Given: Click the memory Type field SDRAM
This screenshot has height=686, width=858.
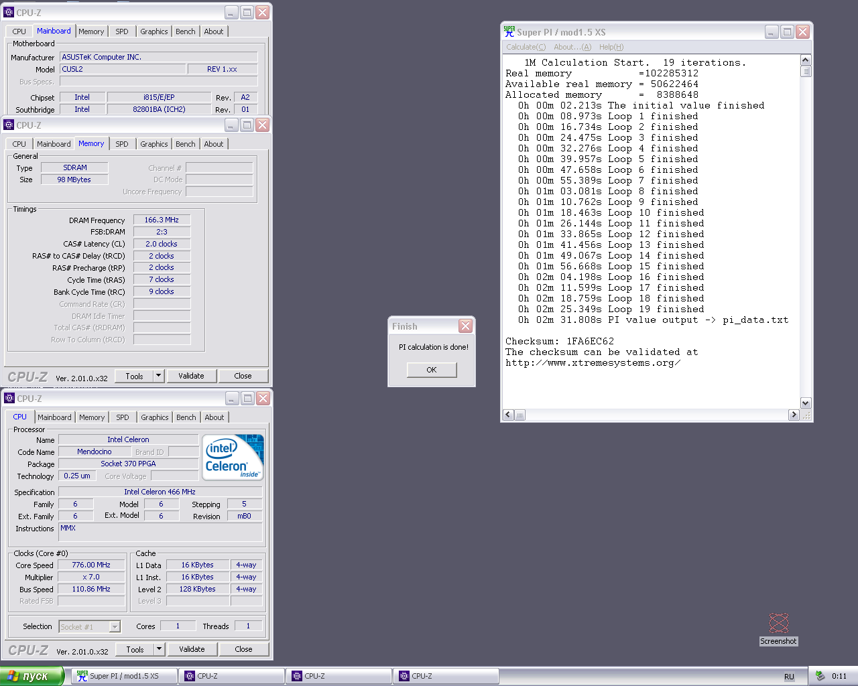Looking at the screenshot, I should pyautogui.click(x=75, y=167).
